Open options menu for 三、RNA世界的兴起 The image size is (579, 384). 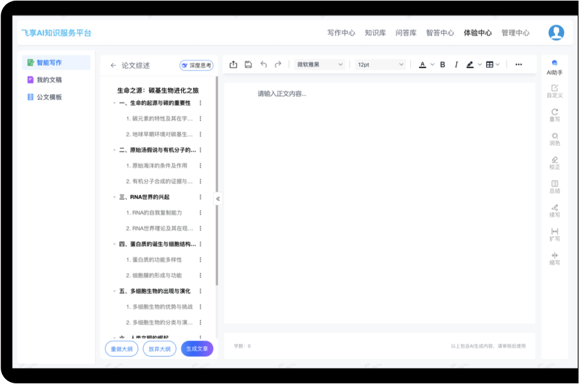click(201, 197)
